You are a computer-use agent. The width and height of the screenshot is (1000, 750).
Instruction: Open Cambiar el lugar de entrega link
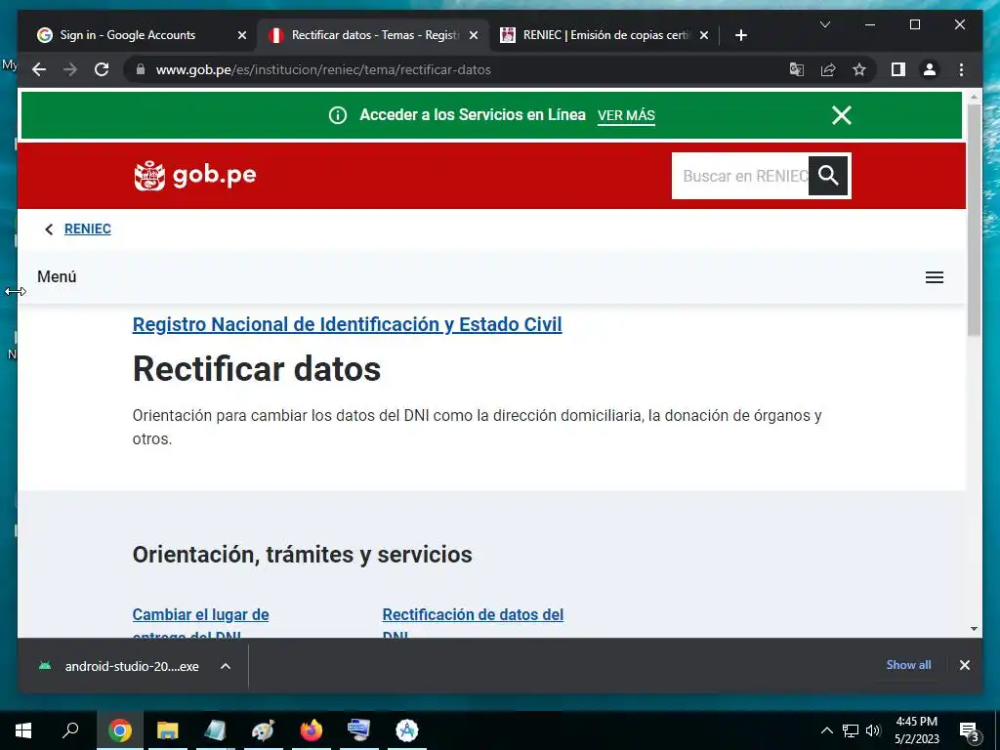coord(200,622)
